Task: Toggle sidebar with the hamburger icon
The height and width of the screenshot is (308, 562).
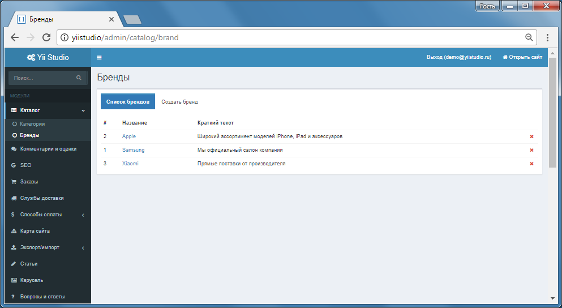Action: coord(99,57)
